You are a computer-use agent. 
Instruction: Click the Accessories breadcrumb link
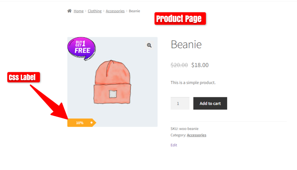coord(115,11)
